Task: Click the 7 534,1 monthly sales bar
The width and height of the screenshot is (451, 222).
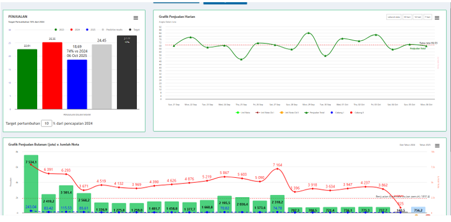Action: pos(31,185)
